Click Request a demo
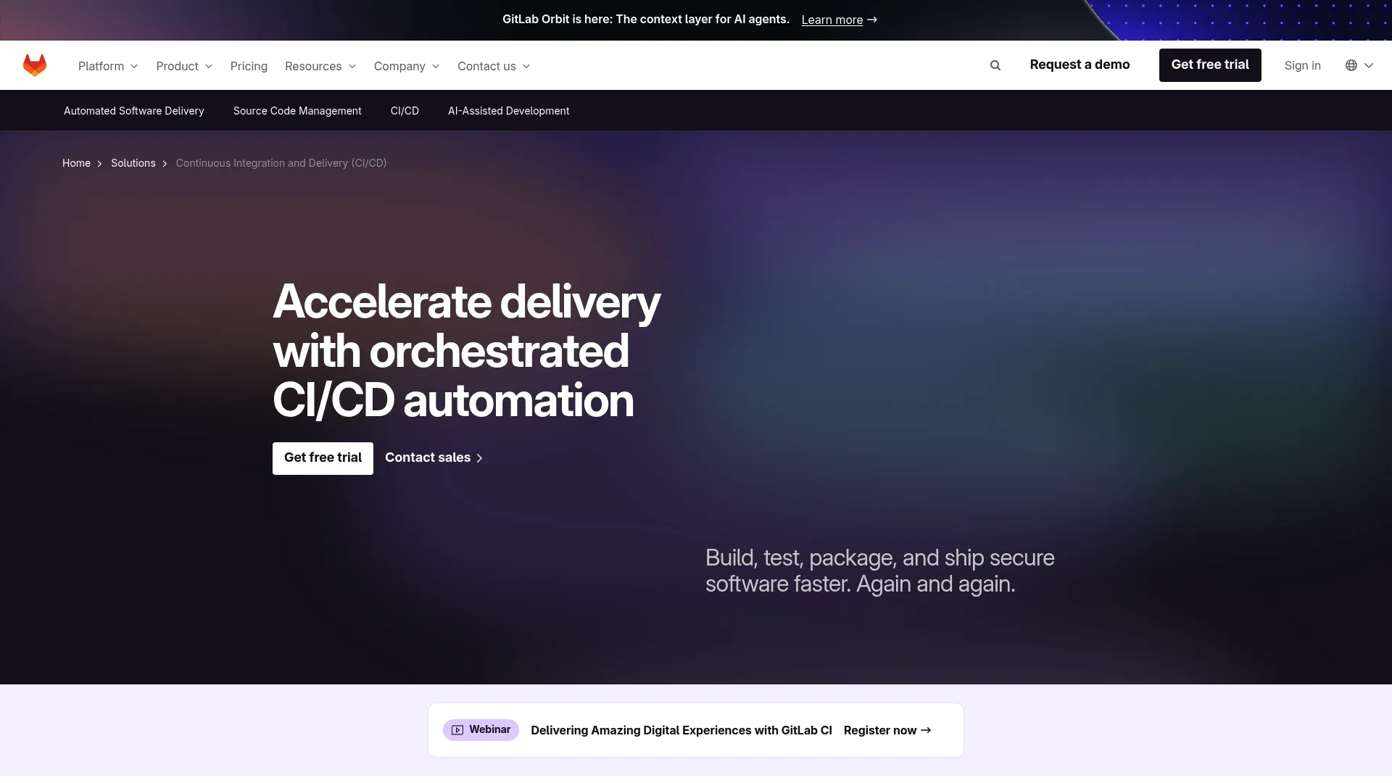 click(x=1080, y=65)
